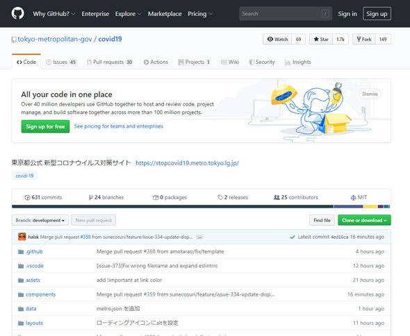Focus the Search input field
The image size is (410, 336).
click(x=286, y=14)
